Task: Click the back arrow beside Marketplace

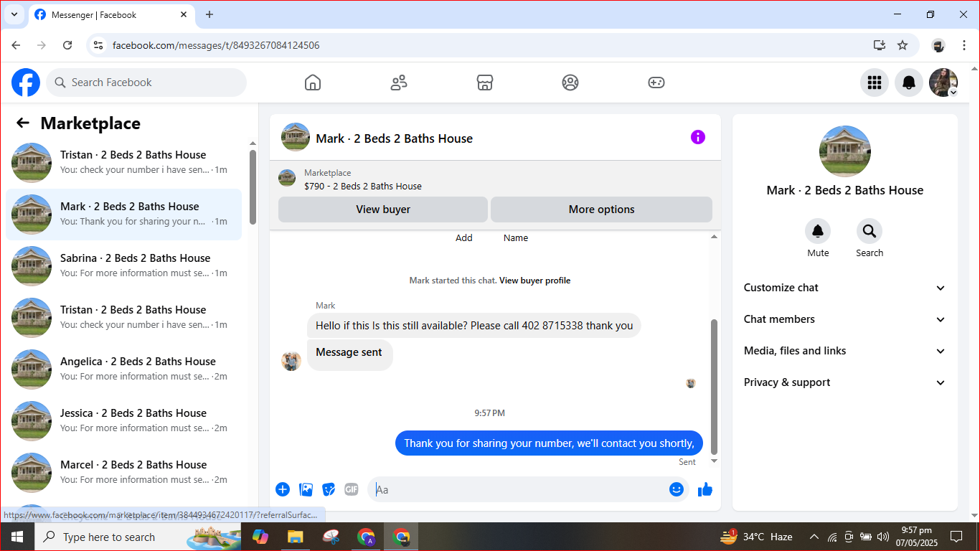Action: click(x=23, y=123)
